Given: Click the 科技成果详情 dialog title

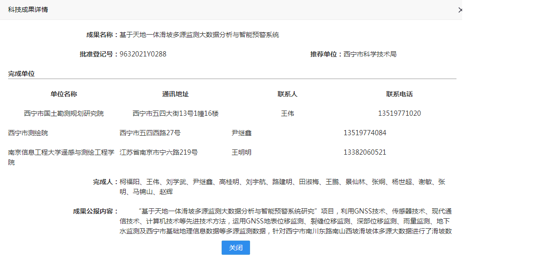Looking at the screenshot, I should coord(28,9).
